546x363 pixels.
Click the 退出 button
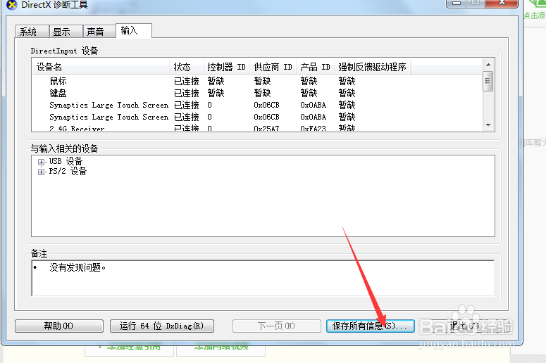pos(465,326)
